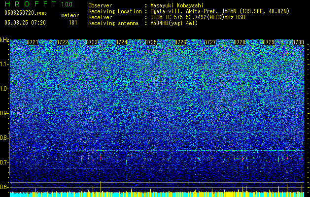Click the meteor label
This screenshot has width=310, height=197.
point(70,15)
